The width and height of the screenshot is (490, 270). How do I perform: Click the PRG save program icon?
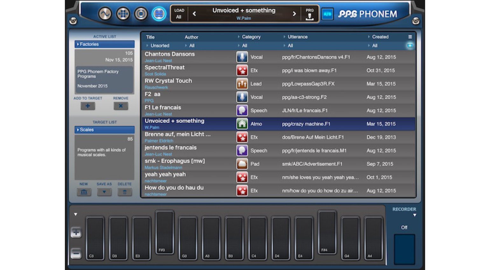pos(309,14)
